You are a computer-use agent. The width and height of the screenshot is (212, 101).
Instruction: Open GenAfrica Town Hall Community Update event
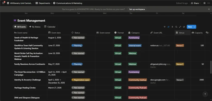(28, 47)
